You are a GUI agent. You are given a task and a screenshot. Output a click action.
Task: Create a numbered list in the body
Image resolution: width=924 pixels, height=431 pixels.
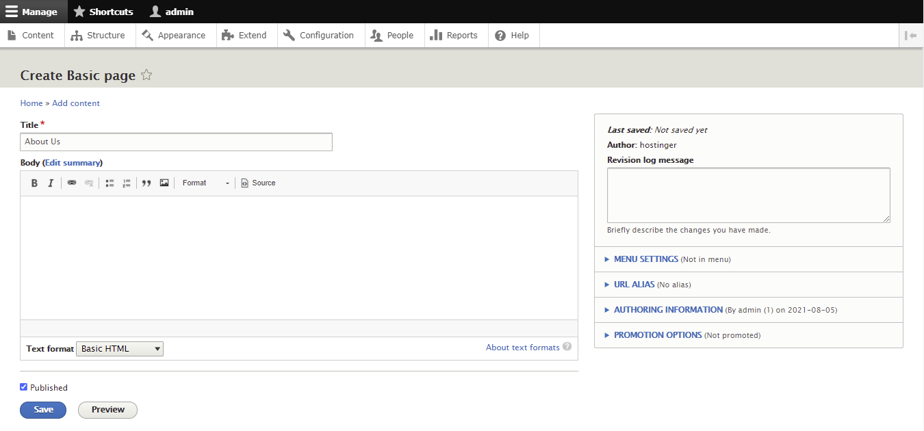pyautogui.click(x=127, y=183)
